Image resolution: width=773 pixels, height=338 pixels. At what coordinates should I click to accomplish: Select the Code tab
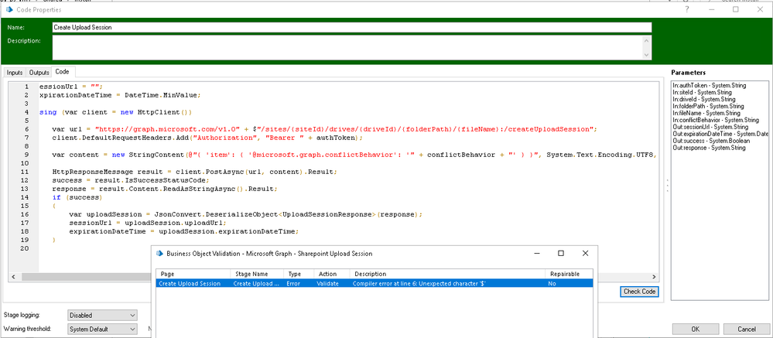[x=62, y=72]
